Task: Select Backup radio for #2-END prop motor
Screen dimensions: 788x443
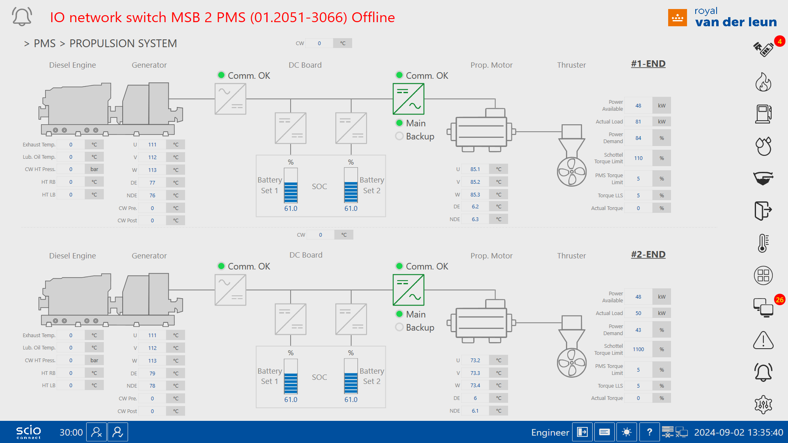Action: coord(399,327)
